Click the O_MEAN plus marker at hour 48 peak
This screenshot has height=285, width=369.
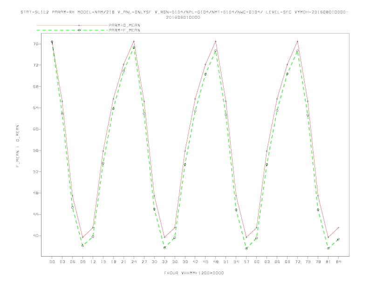coord(216,41)
